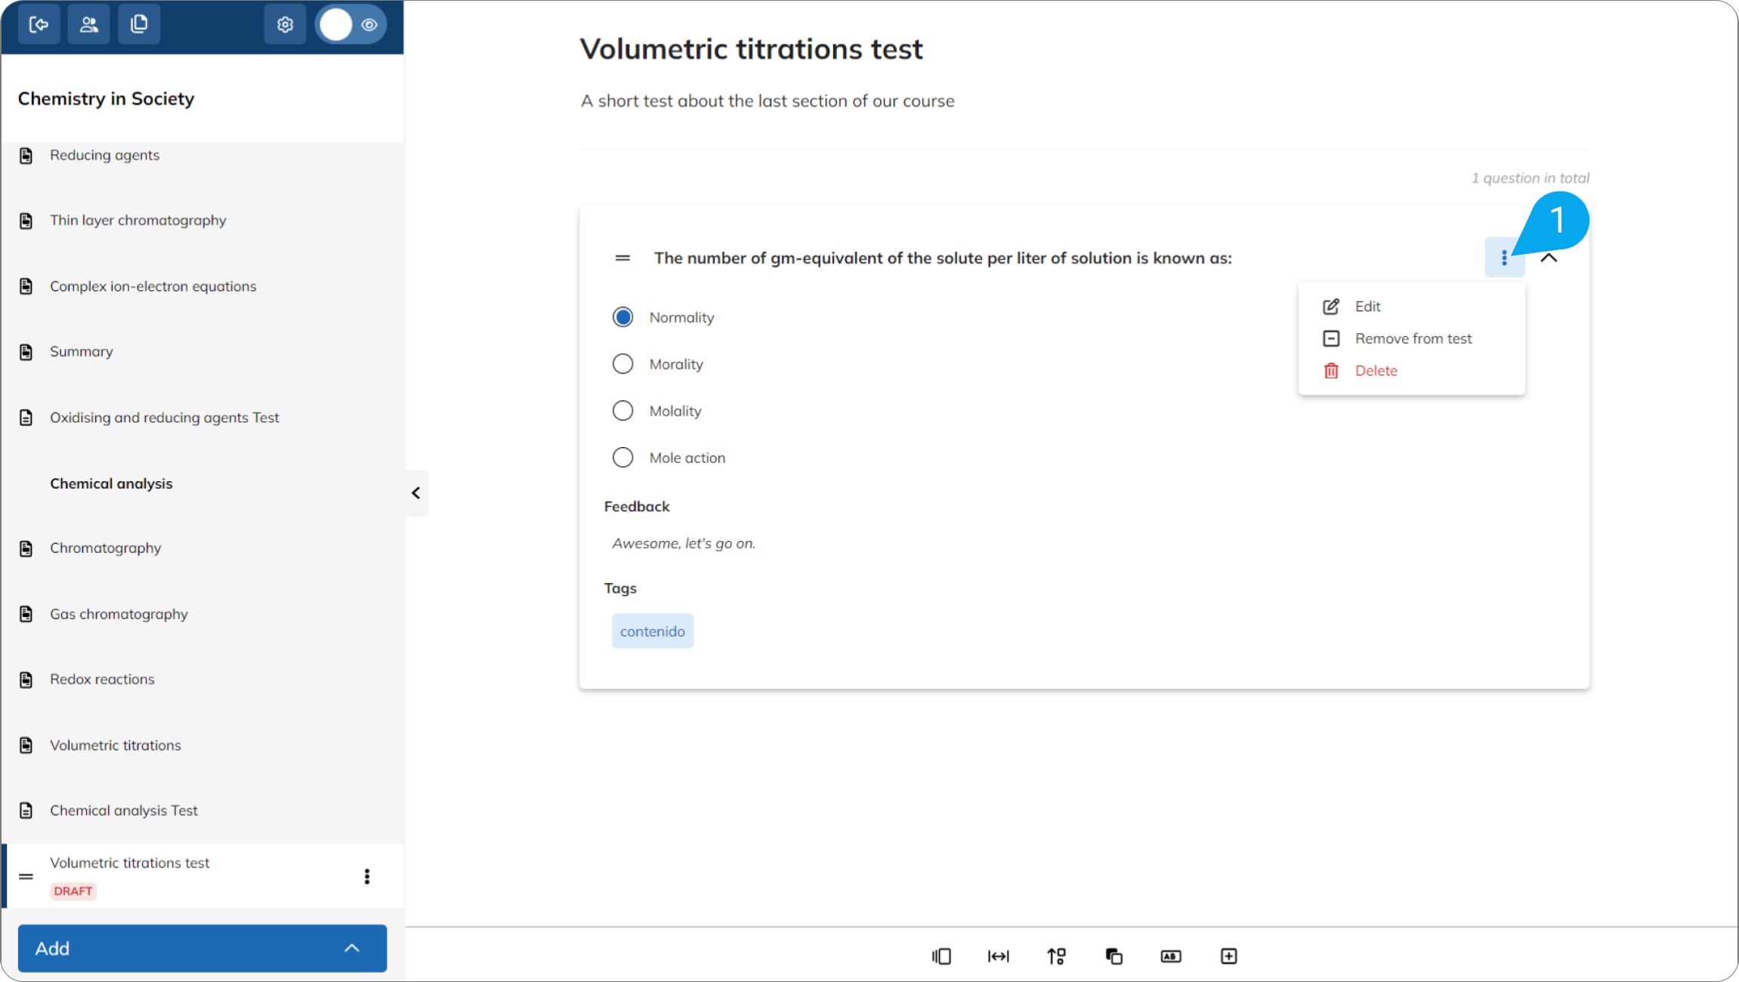This screenshot has height=982, width=1739.
Task: Open the question three-dot options menu
Action: pos(1505,258)
